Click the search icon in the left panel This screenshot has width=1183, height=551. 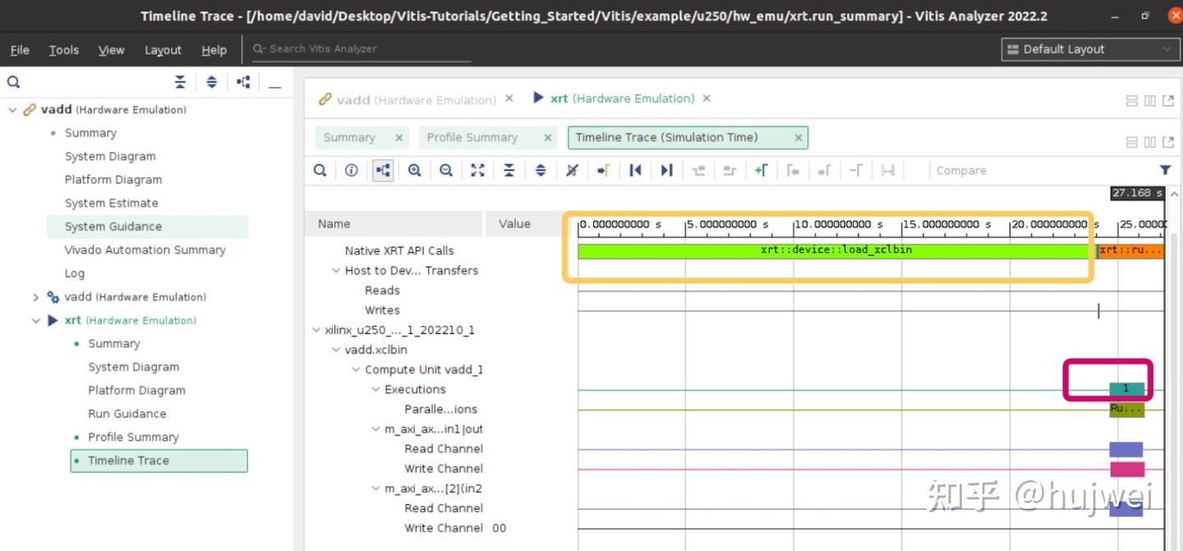coord(13,81)
